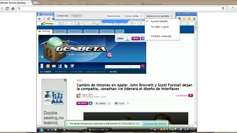Click the page action icon left of the star
Viewport: 237px width, 133px height.
tap(223, 9)
